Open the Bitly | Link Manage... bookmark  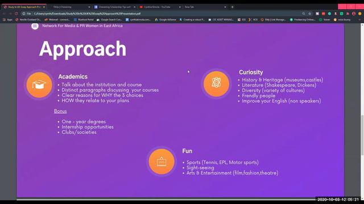tap(274, 20)
